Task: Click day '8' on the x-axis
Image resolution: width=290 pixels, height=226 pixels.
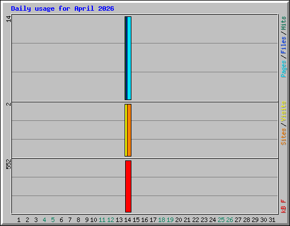Action: click(78, 220)
